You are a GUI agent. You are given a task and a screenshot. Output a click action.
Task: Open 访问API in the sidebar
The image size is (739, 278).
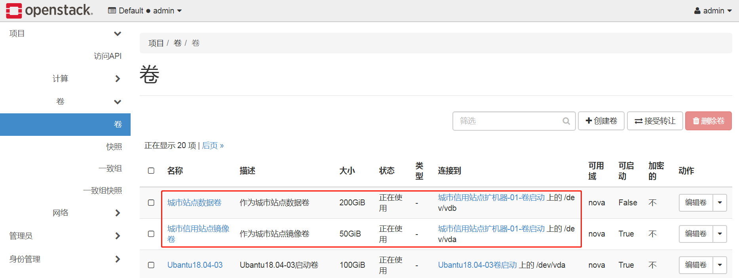108,56
